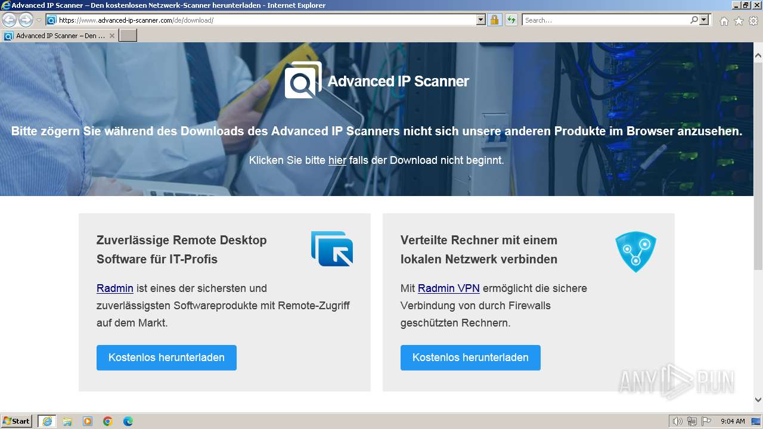The height and width of the screenshot is (429, 763).
Task: Open the security lock report icon
Action: click(494, 20)
